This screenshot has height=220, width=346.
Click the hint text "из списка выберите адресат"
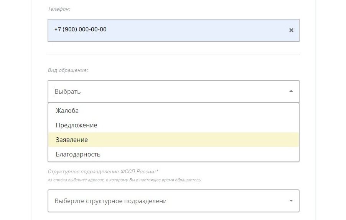pyautogui.click(x=76, y=180)
